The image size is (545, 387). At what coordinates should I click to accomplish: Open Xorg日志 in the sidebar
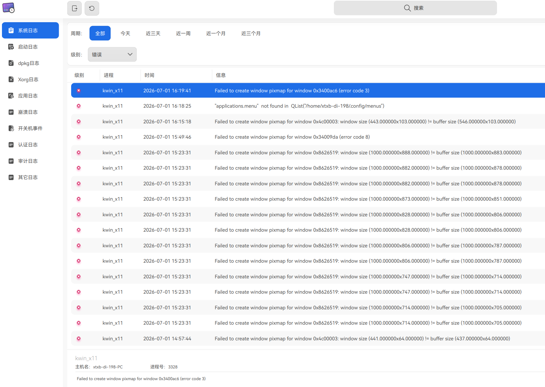[30, 79]
